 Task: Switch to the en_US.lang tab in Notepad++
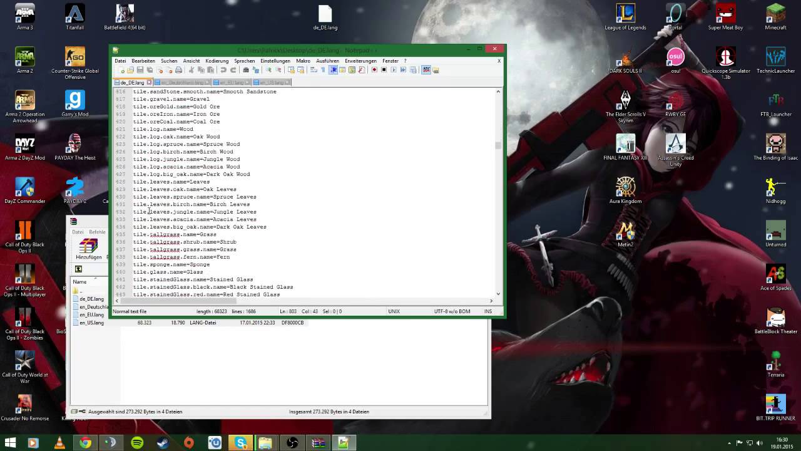point(272,82)
